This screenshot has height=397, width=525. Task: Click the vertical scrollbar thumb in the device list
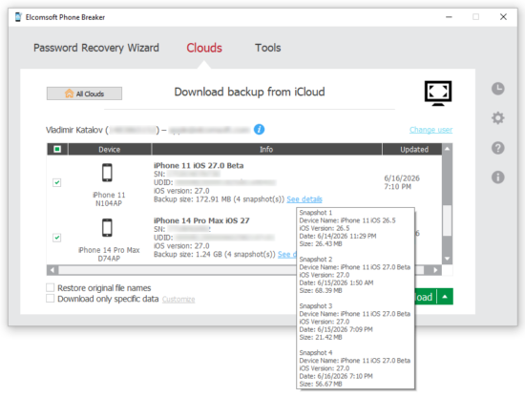pyautogui.click(x=447, y=220)
